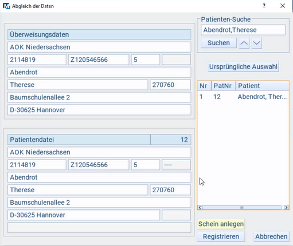
Task: Click D-30625 Hannover field in Patientendatei
Action: (84, 215)
